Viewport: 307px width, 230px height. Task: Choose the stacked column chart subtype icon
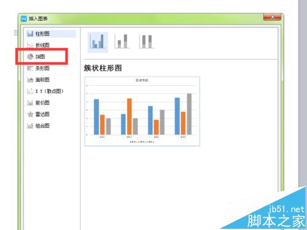[x=122, y=42]
